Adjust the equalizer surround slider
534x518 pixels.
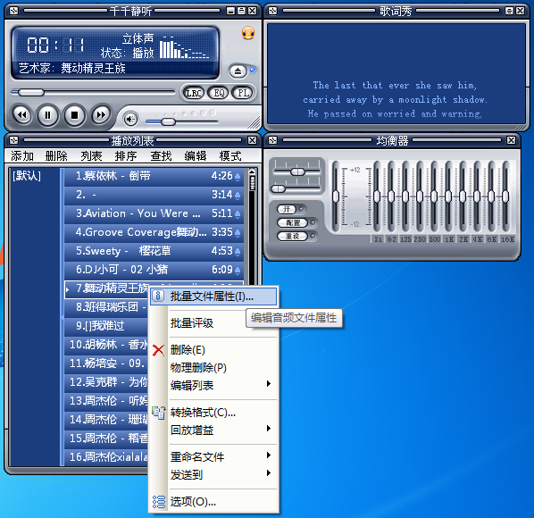(x=279, y=188)
